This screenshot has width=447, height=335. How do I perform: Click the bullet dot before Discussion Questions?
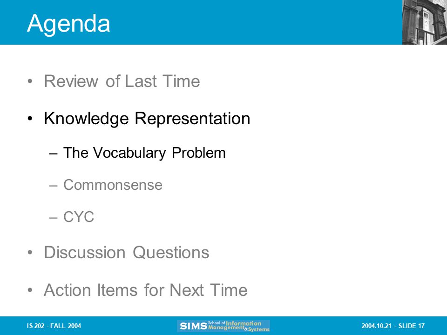click(30, 253)
